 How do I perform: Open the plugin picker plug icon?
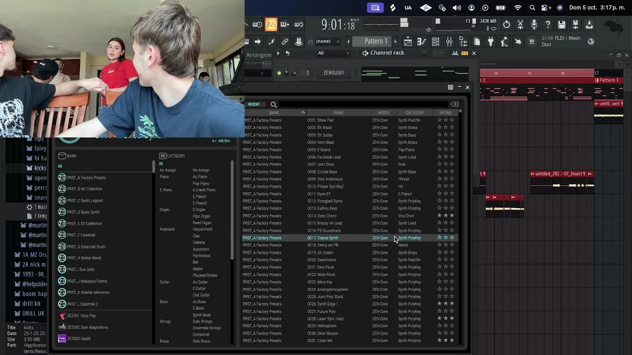click(x=491, y=42)
